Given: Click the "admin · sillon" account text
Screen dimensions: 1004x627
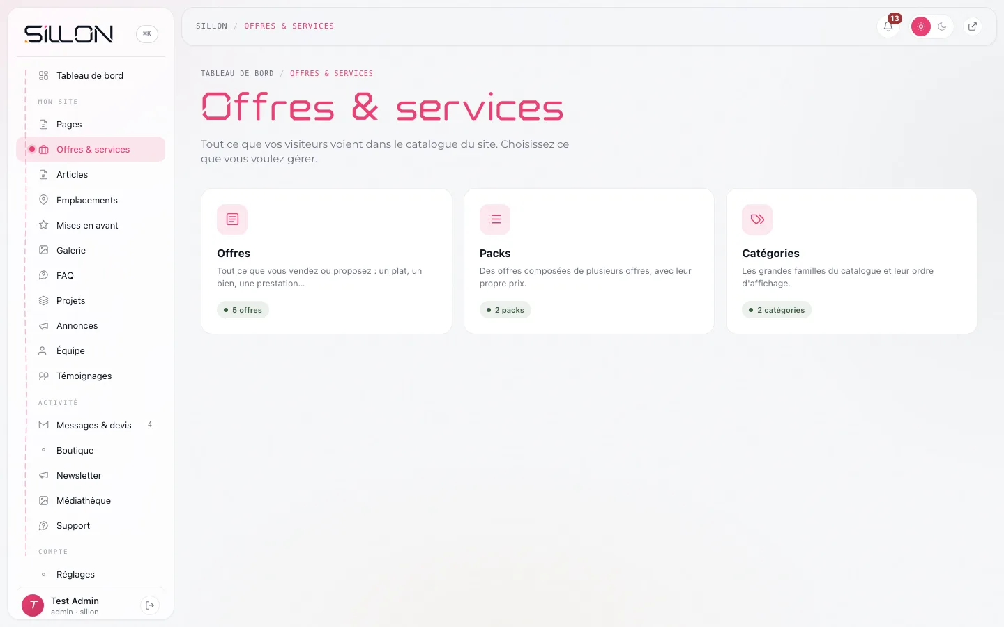Looking at the screenshot, I should click(x=75, y=612).
